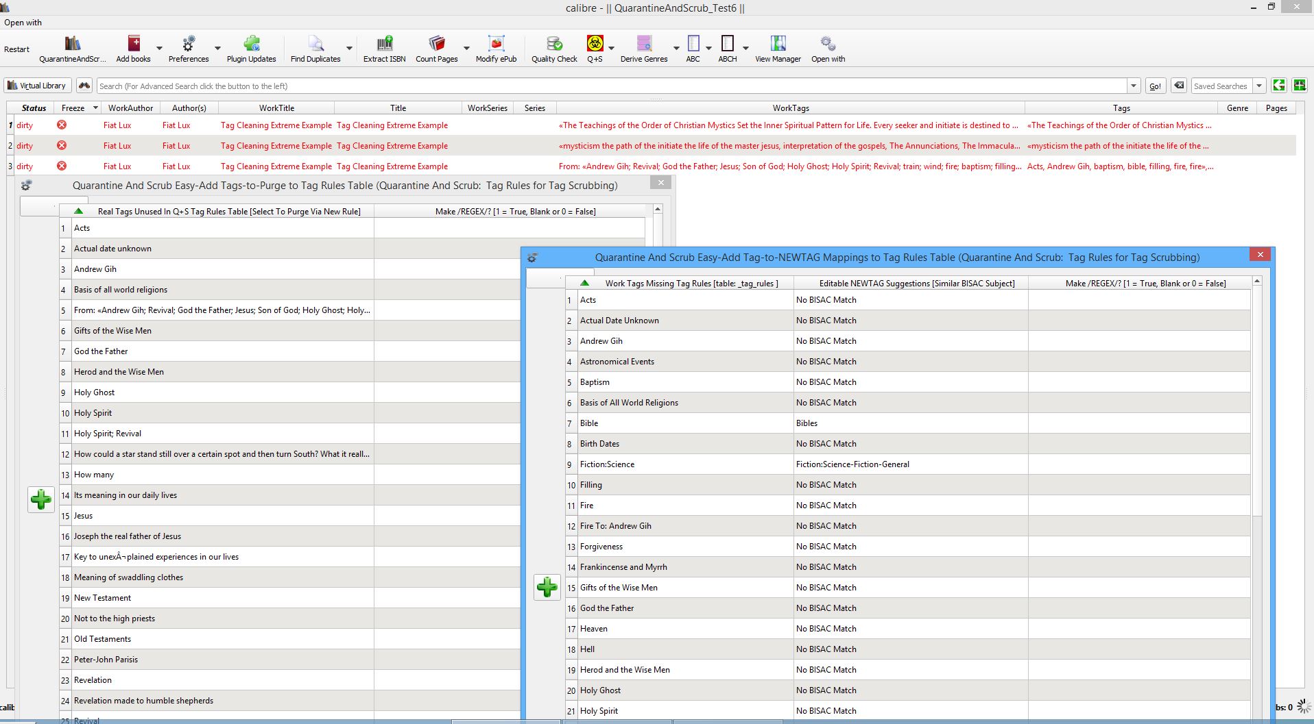Click the Go! search button
Screen dimensions: 1314x724
point(1155,86)
